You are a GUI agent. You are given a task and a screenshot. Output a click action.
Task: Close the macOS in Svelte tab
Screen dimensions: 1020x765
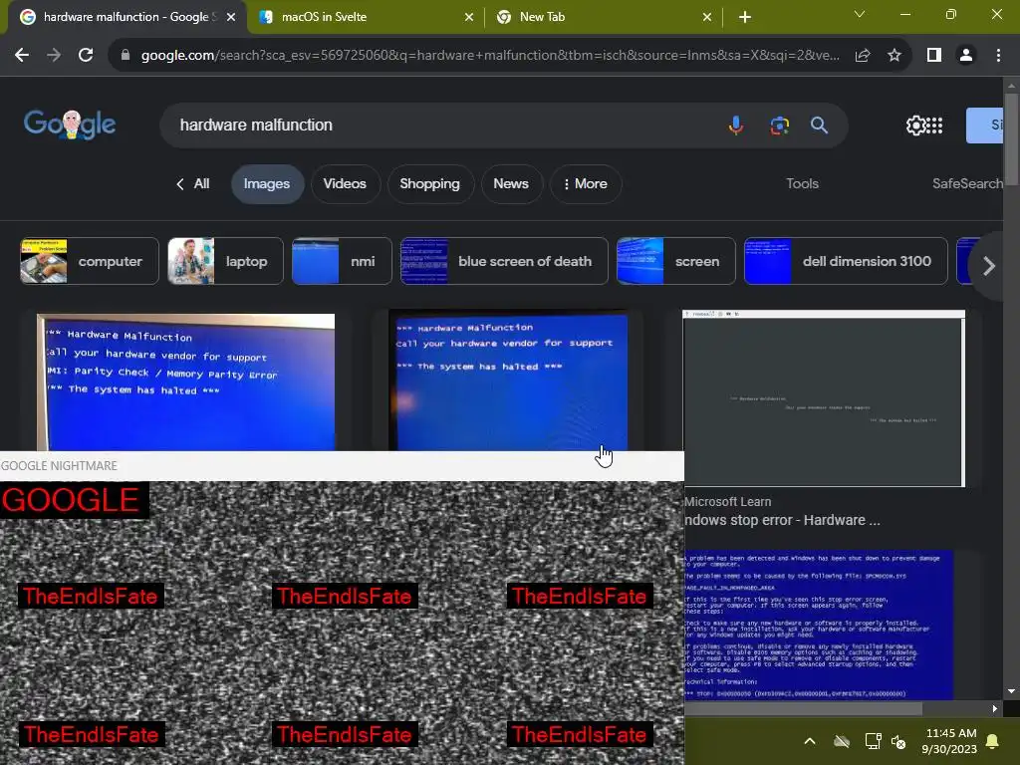469,17
